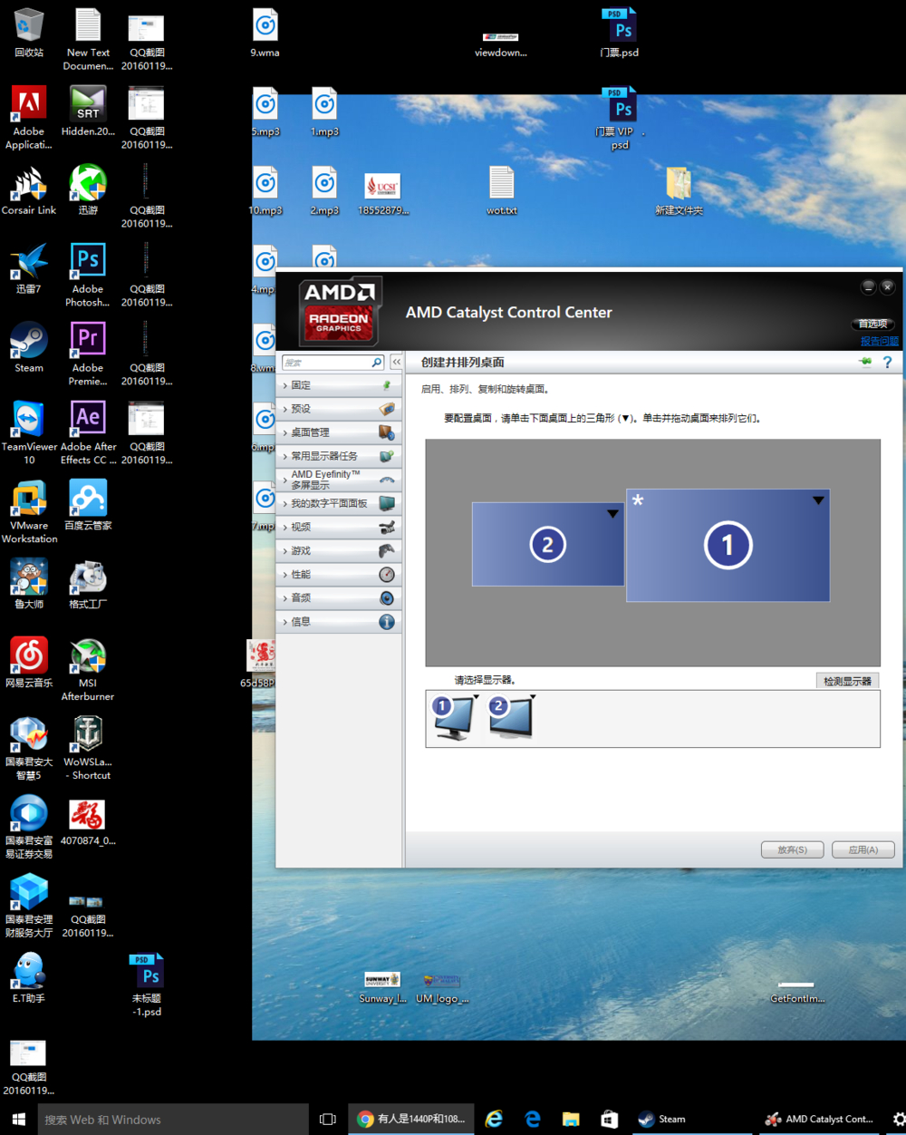Screen dimensions: 906x1135
Task: Expand the 性能 section in the sidebar
Action: [340, 574]
